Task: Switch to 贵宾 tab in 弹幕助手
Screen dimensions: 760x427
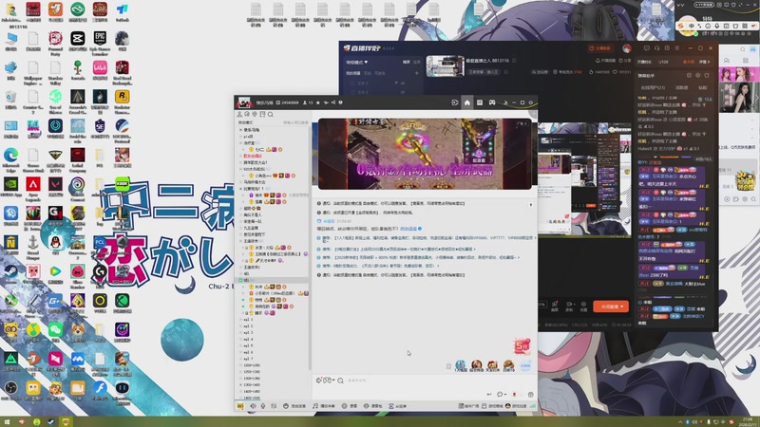Action: (x=702, y=87)
